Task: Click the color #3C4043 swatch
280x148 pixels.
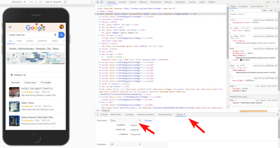Action: click(x=241, y=60)
